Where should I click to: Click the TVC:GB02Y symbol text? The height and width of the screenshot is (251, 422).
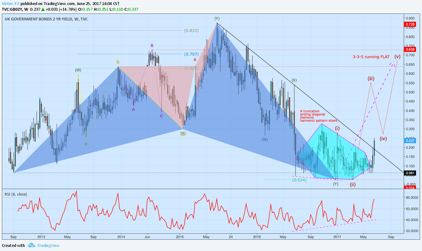point(13,9)
